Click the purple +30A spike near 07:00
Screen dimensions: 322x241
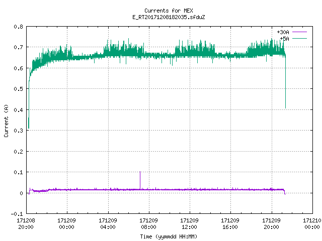[140, 180]
